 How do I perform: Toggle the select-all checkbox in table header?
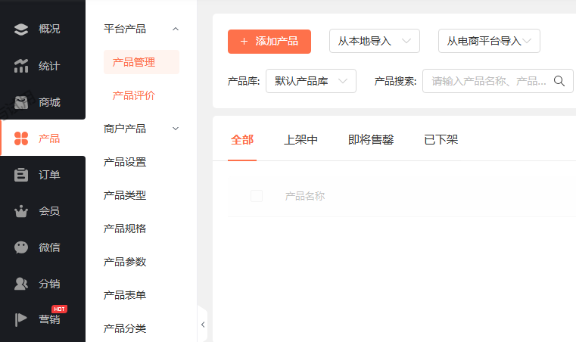pyautogui.click(x=257, y=196)
